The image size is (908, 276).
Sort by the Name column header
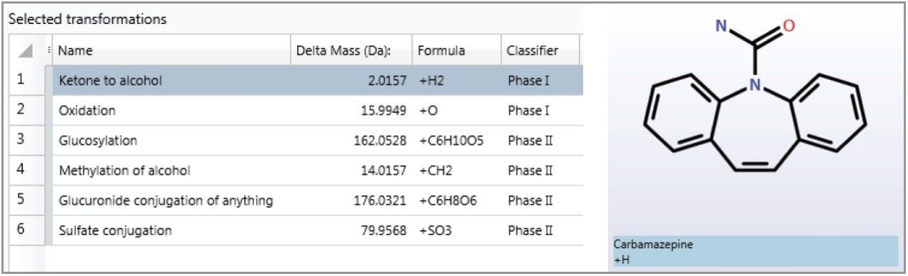pyautogui.click(x=171, y=50)
